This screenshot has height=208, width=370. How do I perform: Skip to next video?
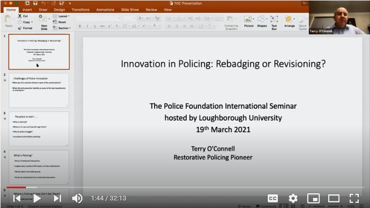tap(57, 198)
